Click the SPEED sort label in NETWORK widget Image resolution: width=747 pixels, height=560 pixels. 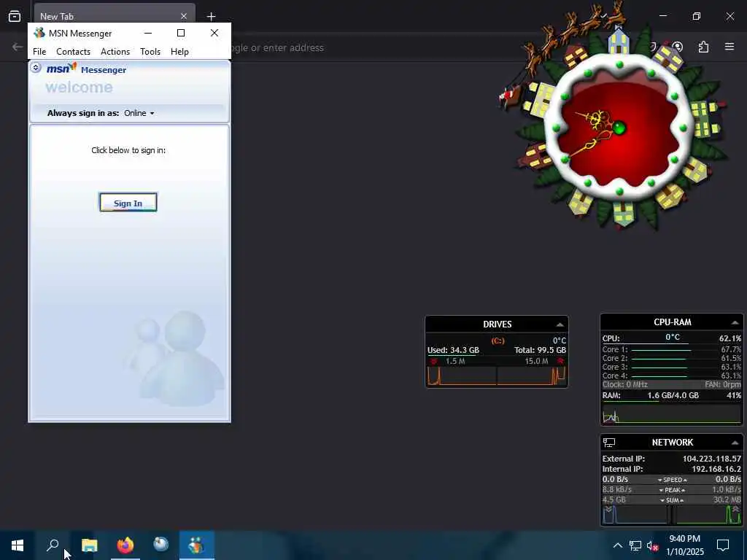[673, 480]
